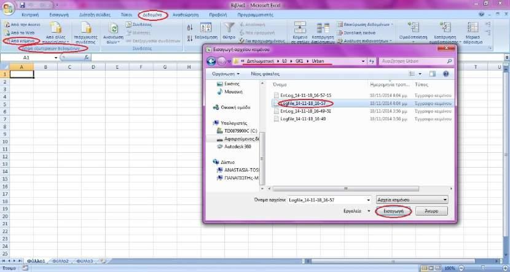Screen dimensions: 510x272
Task: Toggle the preview pane in dialog
Action: click(432, 74)
